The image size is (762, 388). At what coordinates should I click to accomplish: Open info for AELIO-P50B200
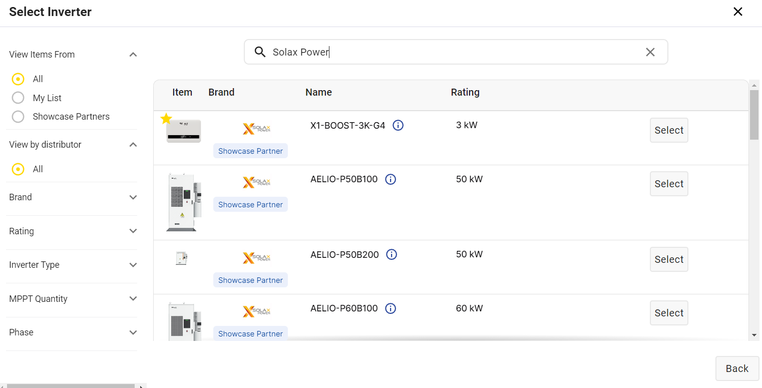click(x=392, y=254)
